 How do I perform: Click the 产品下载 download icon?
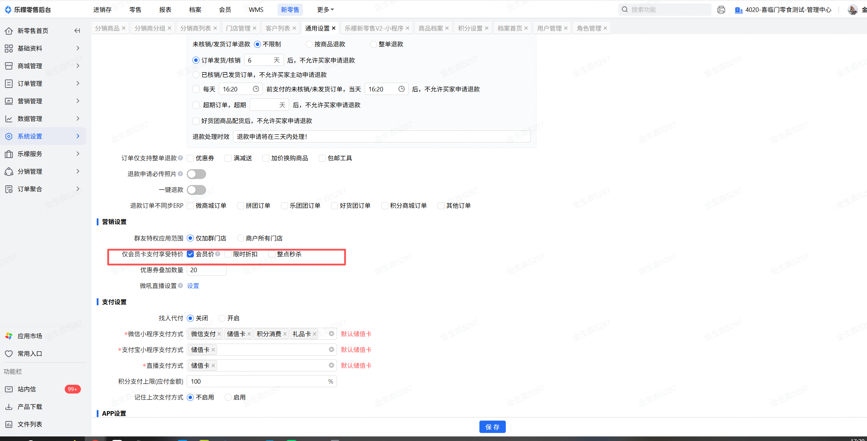9,407
